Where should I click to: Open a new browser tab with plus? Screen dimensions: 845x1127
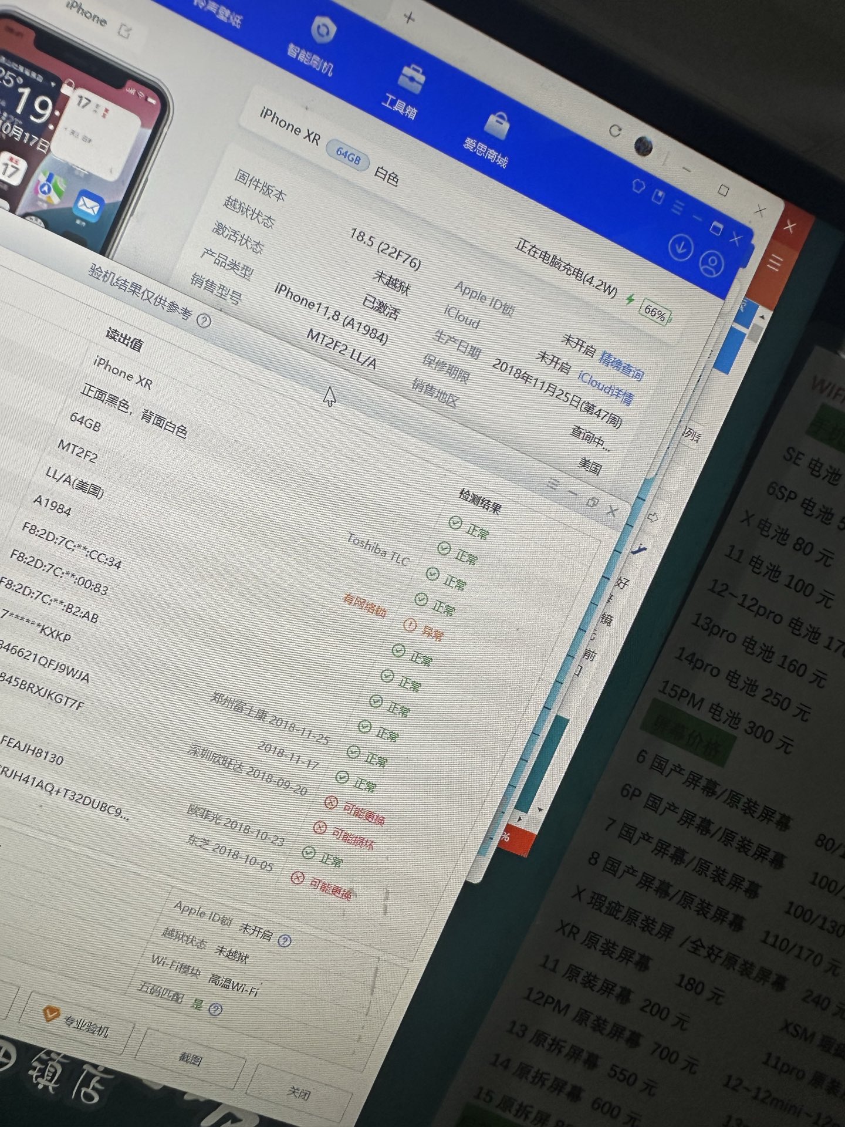(409, 18)
